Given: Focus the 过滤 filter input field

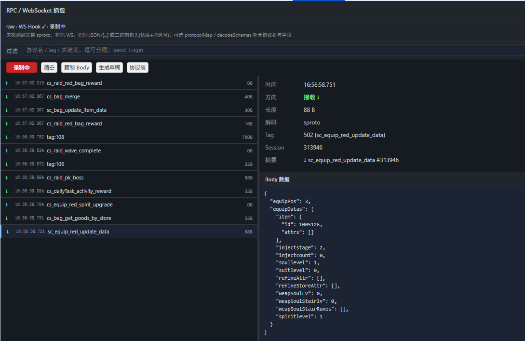Looking at the screenshot, I should (x=273, y=50).
